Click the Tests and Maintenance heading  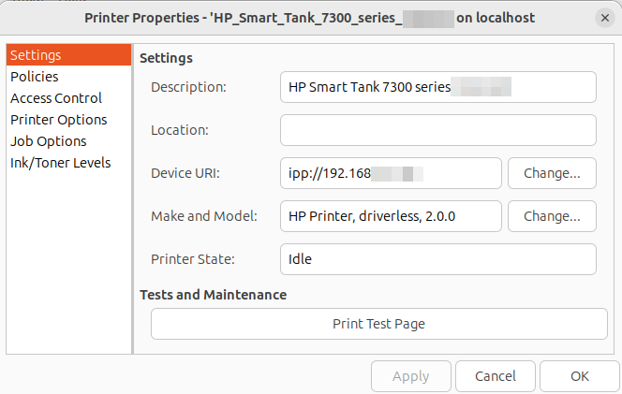click(x=213, y=295)
